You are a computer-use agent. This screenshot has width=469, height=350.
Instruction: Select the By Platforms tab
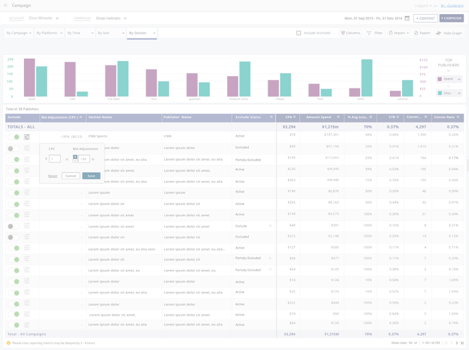pos(49,33)
